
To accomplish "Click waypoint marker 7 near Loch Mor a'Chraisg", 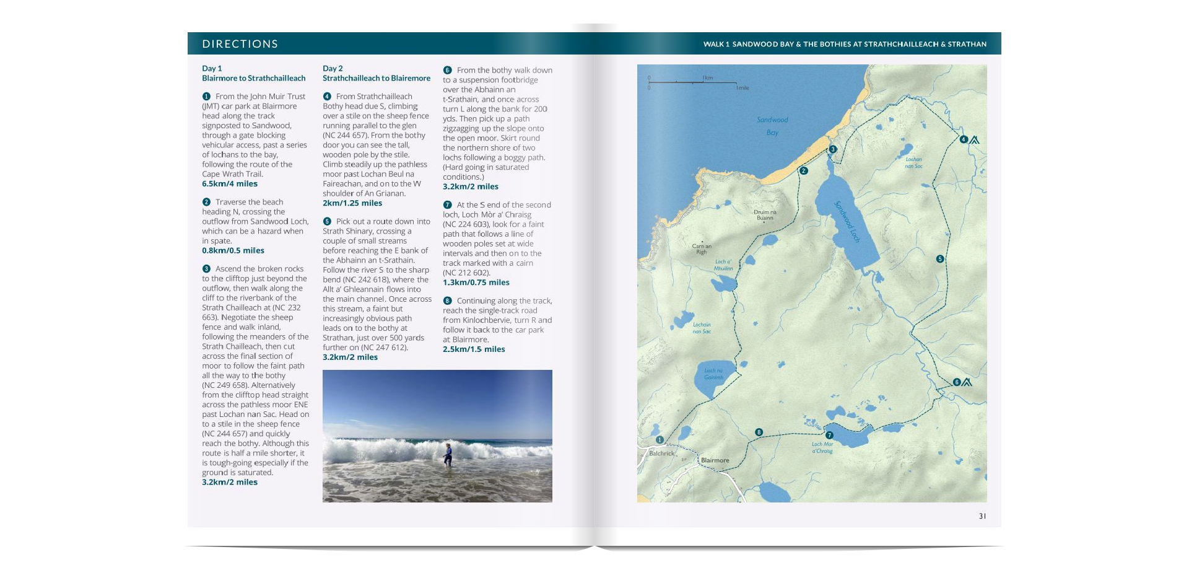I will (829, 436).
